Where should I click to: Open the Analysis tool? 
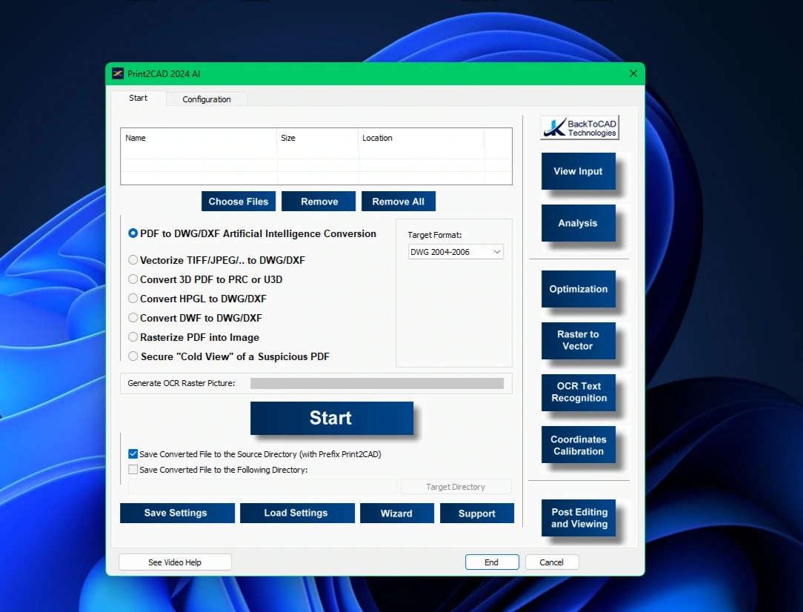click(579, 223)
